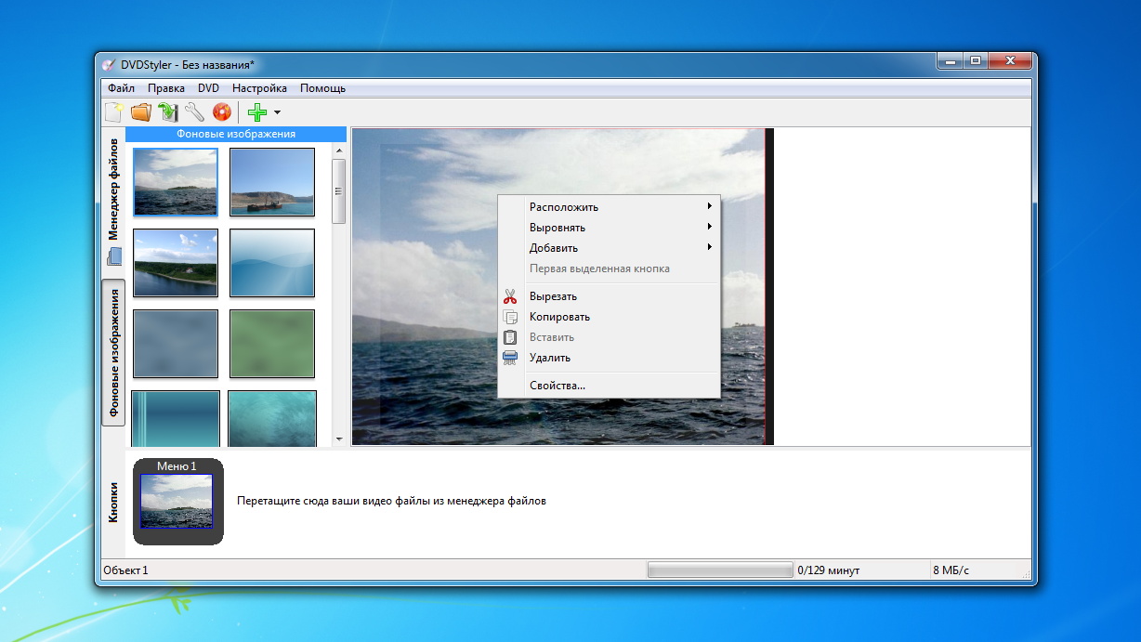Click the New project toolbar icon
The image size is (1141, 642).
(113, 112)
